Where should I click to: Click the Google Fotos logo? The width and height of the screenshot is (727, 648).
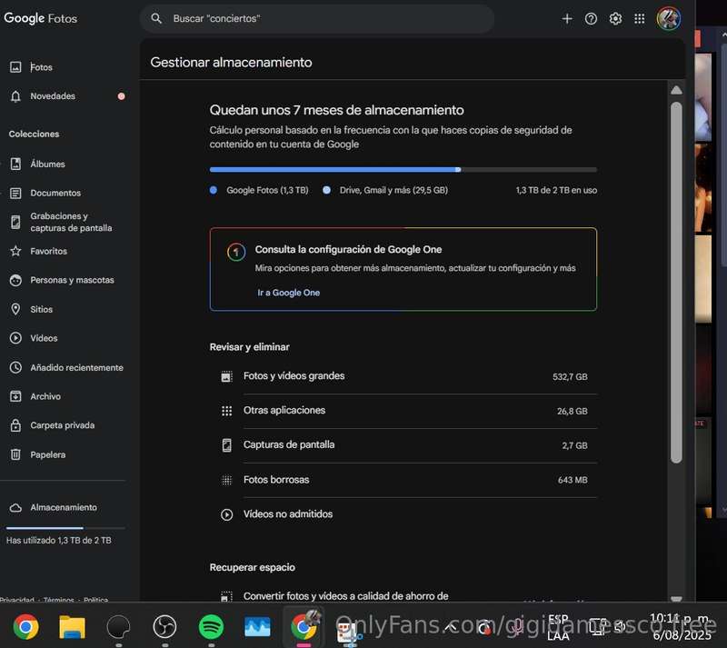tap(40, 18)
